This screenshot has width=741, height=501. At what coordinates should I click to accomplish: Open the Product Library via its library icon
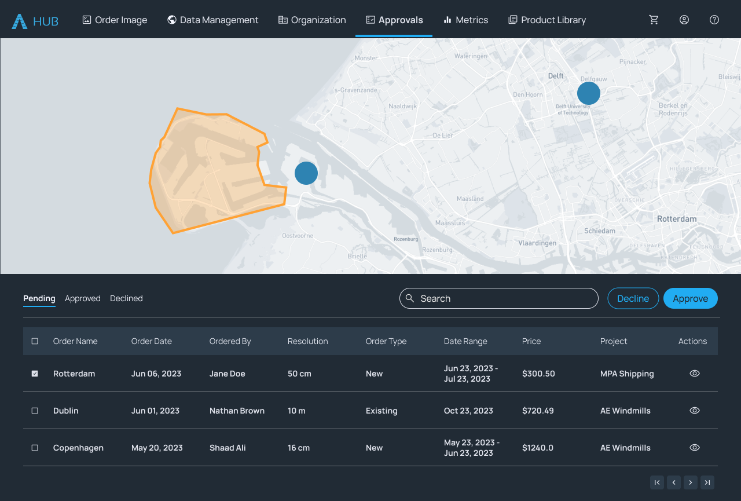(512, 19)
